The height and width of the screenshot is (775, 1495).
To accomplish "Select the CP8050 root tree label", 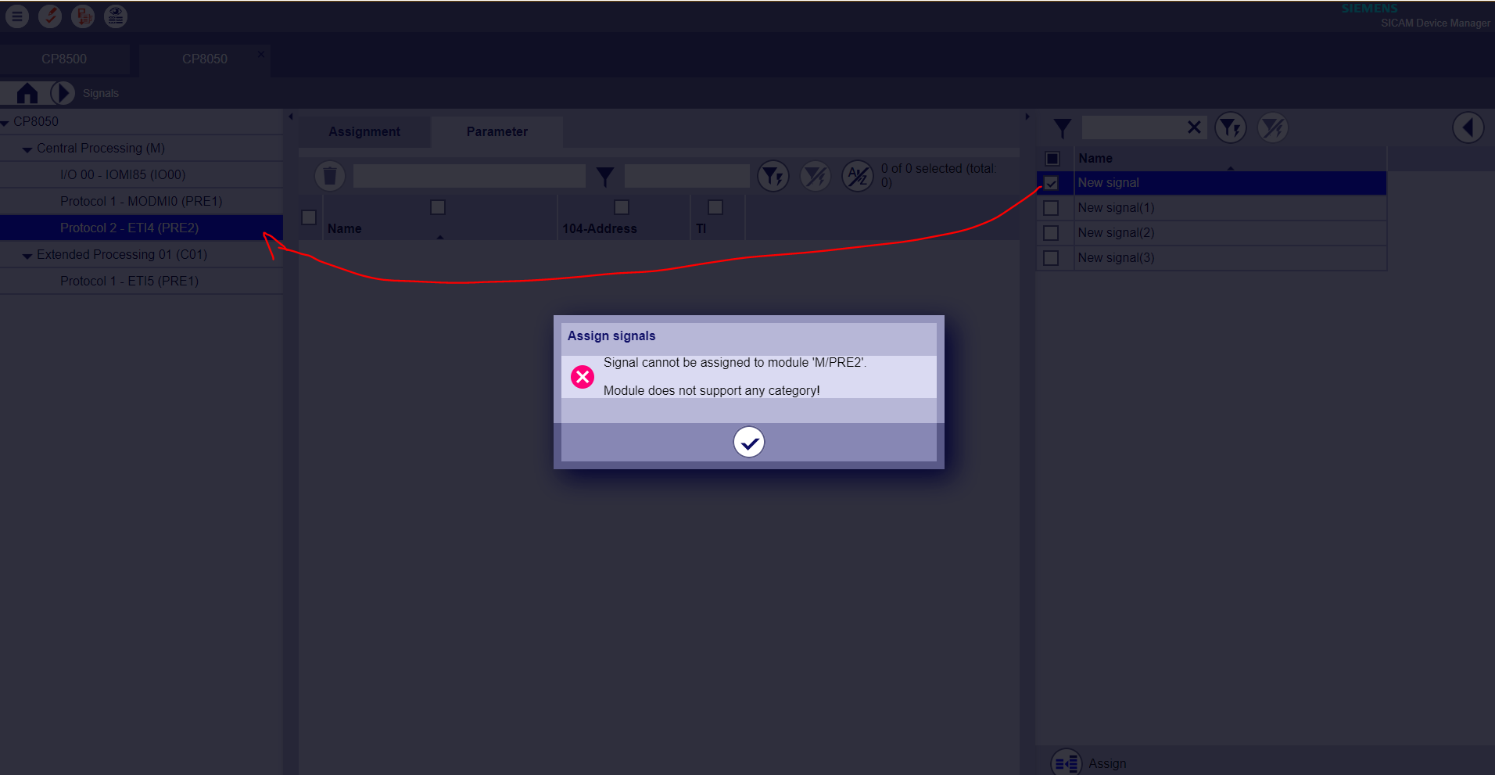I will pos(36,121).
